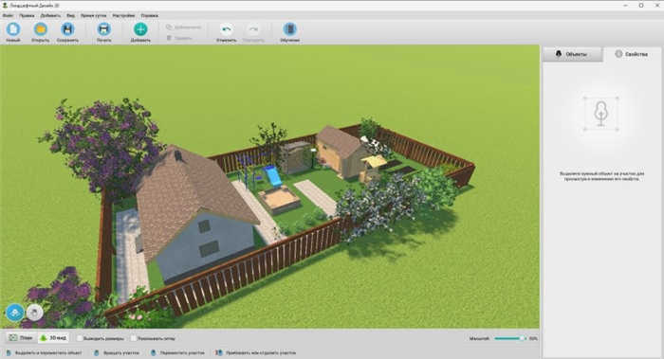Undo the last action with the arrow icon
Image resolution: width=664 pixels, height=359 pixels.
[226, 29]
